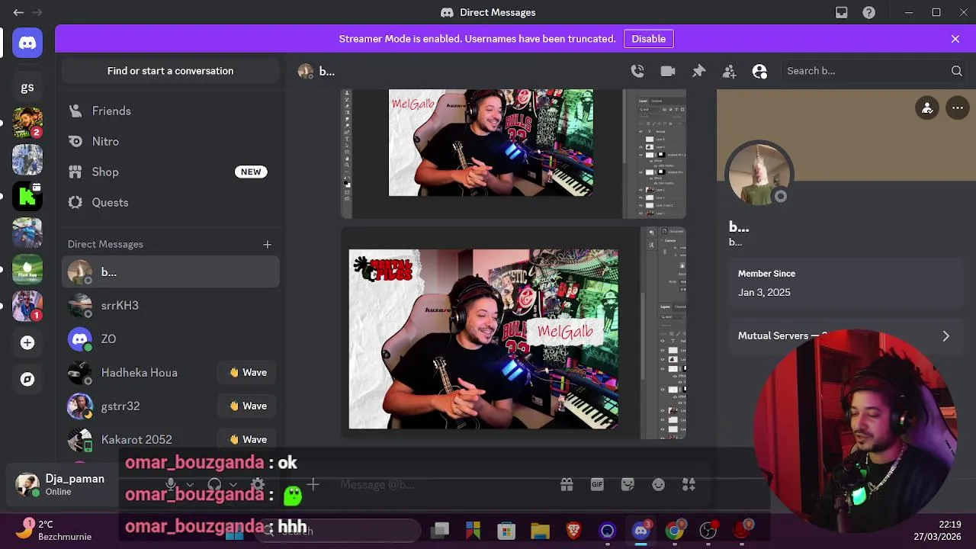Wave at Kakarot 2052

coord(248,439)
